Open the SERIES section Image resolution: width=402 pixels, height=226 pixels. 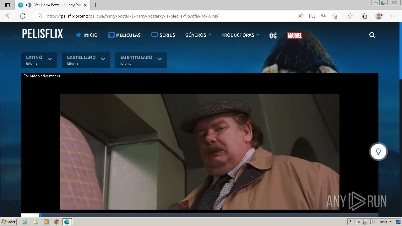pyautogui.click(x=163, y=35)
